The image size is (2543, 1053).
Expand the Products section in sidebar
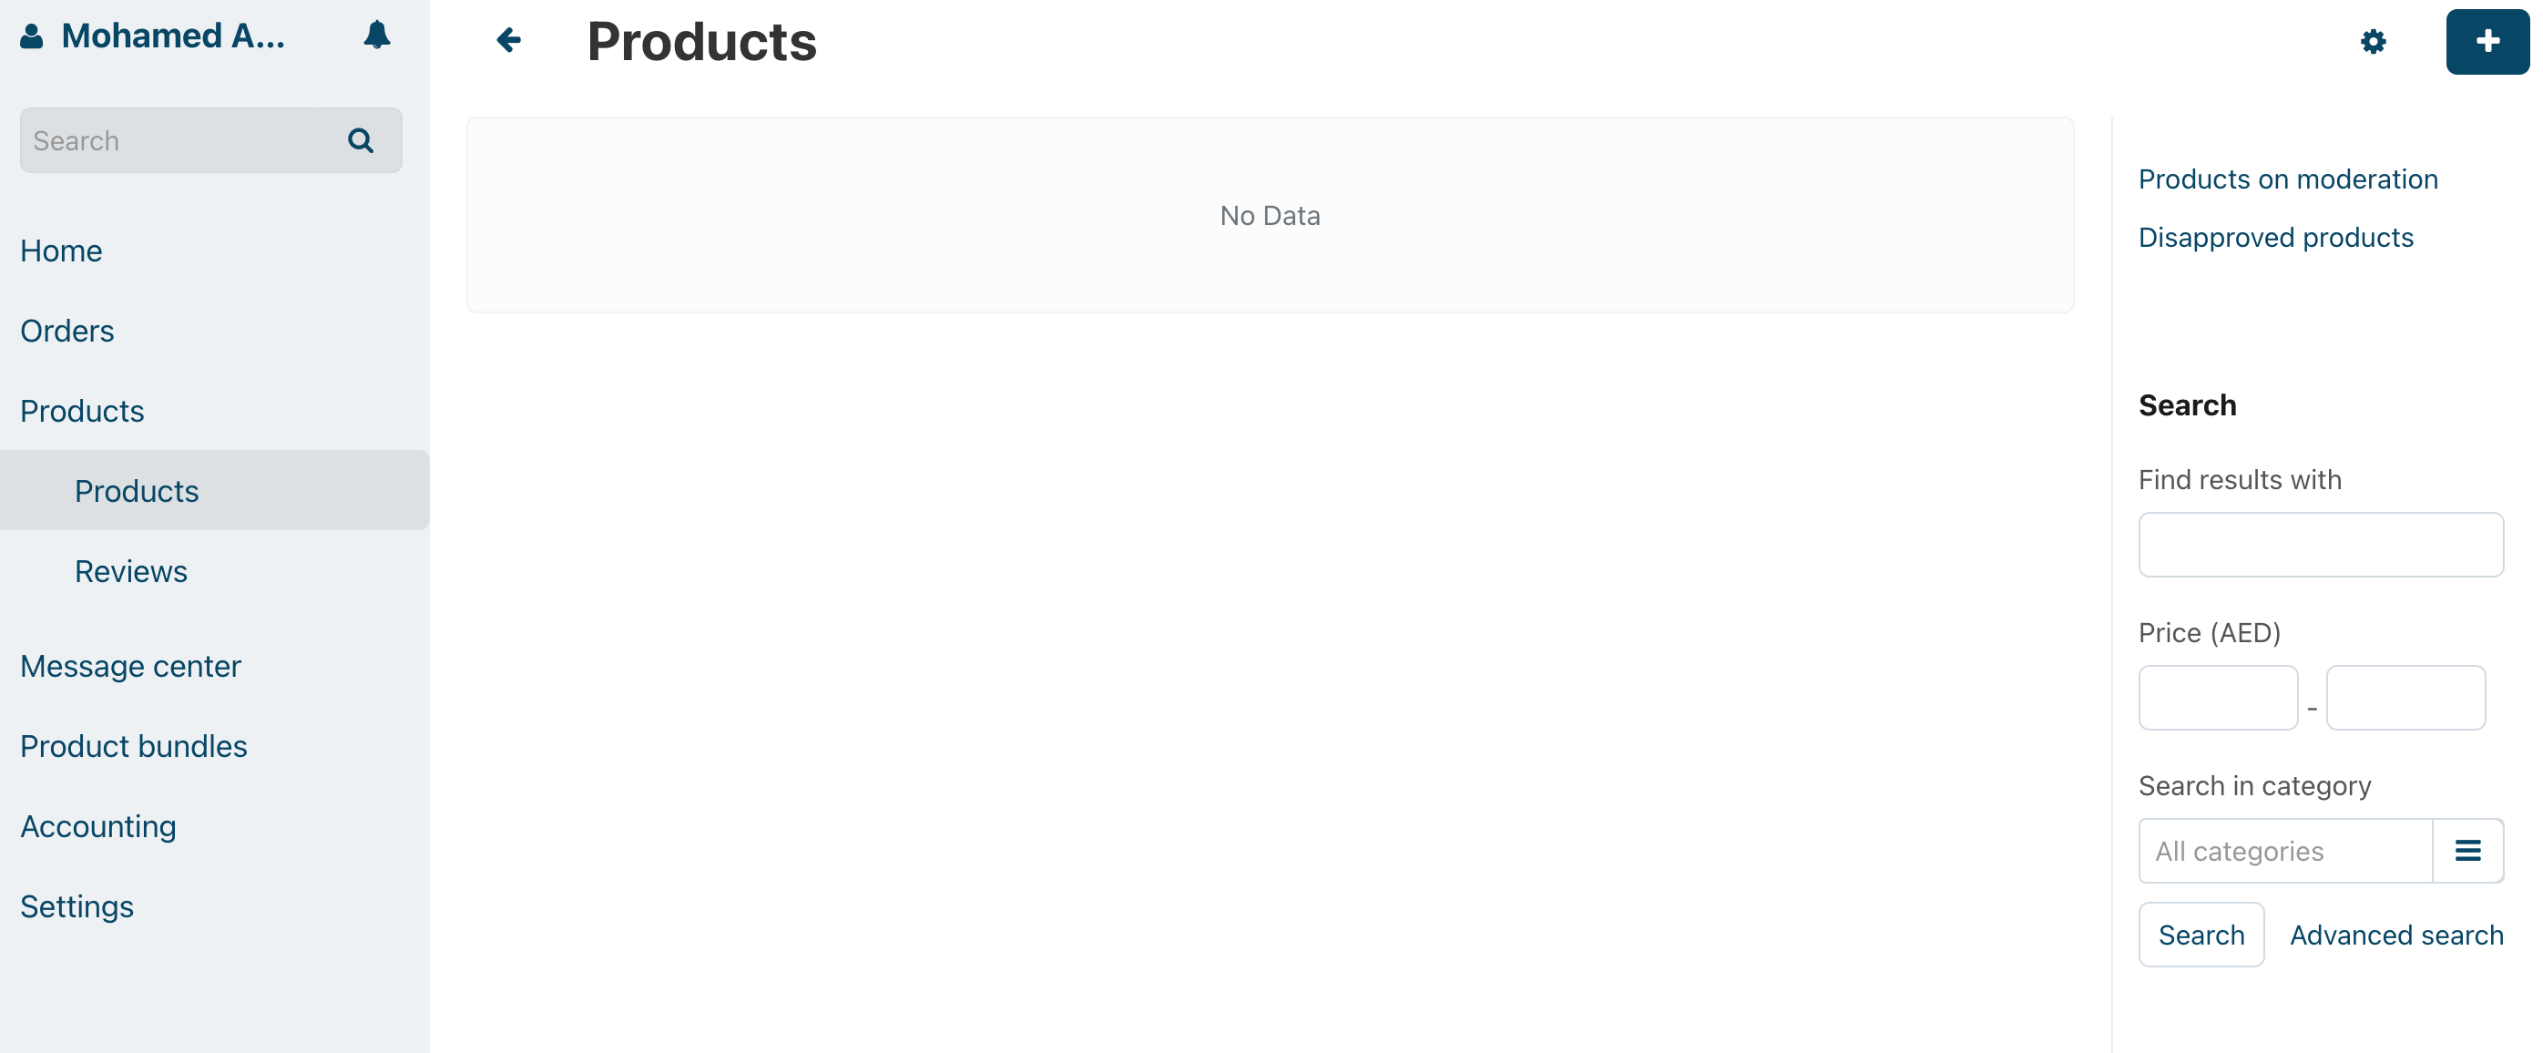point(82,411)
